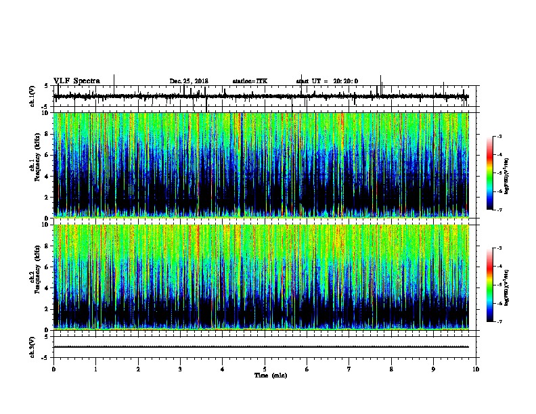Screen dimensions: 536x414
Task: Click time axis tick label "7"
Action: 349,369
